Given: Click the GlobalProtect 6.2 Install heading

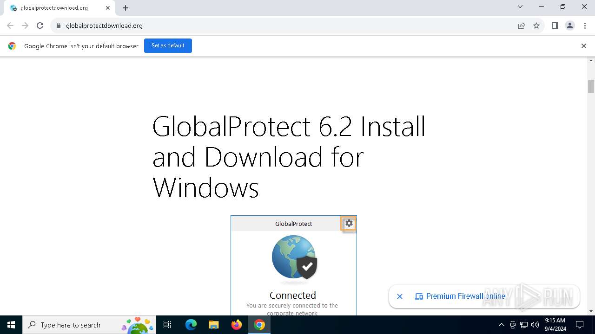Looking at the screenshot, I should tap(289, 157).
